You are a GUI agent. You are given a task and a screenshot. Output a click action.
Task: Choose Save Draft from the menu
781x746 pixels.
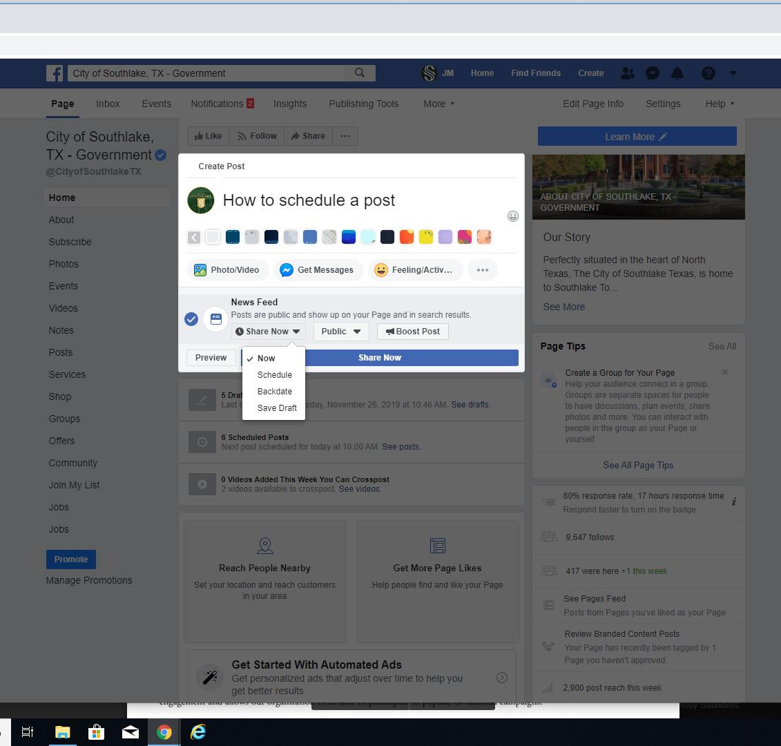coord(273,408)
